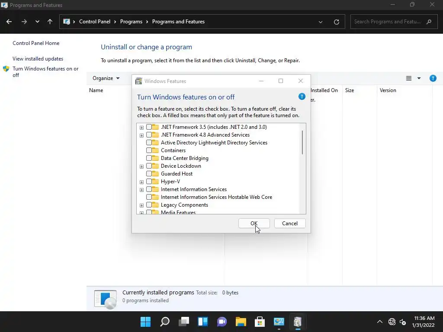Screen dimensions: 443x332
Task: Sort list by Name column
Action: tap(96, 90)
